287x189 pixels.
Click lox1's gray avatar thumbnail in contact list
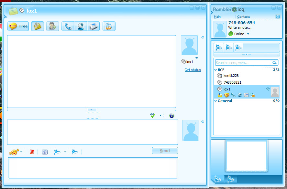(x=275, y=92)
